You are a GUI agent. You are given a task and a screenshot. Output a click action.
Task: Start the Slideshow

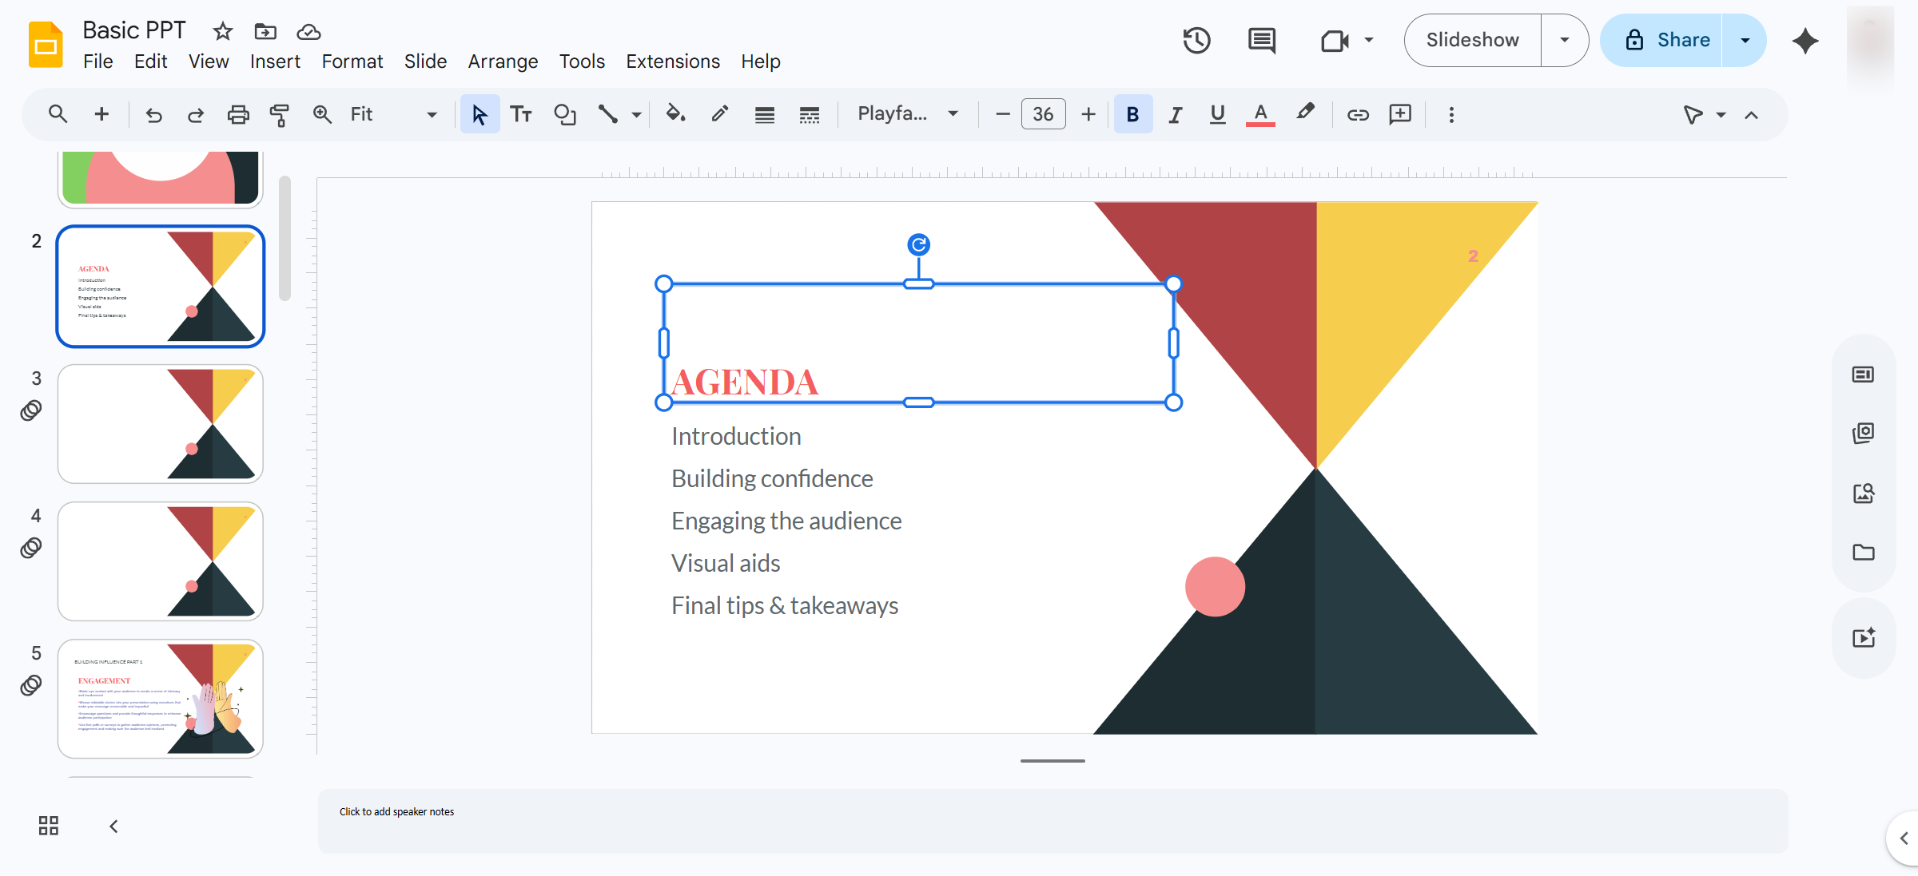tap(1472, 40)
